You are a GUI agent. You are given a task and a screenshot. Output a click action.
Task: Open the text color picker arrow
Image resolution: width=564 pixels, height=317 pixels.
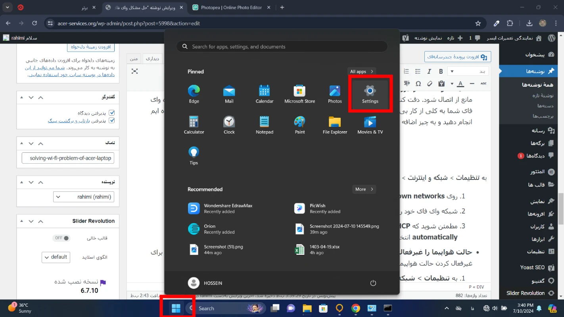click(x=452, y=83)
